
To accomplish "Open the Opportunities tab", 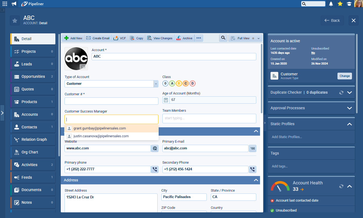I will pos(33,77).
